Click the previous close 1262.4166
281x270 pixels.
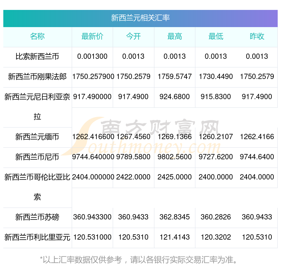tap(257, 137)
